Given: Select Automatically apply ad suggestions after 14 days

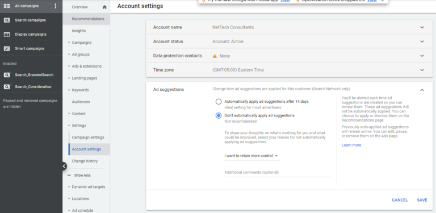Looking at the screenshot, I should [x=219, y=102].
